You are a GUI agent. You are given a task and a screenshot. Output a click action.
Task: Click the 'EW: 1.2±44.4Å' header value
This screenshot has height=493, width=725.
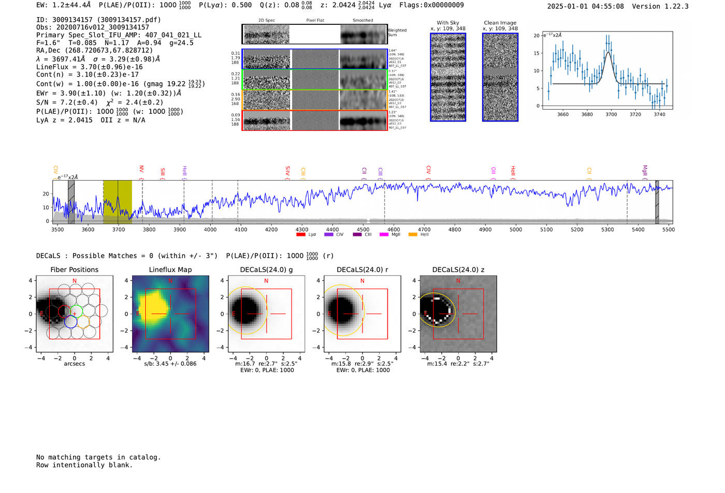click(x=63, y=5)
